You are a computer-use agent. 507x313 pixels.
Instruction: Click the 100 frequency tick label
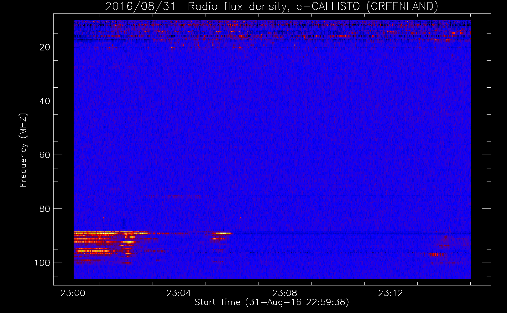(42, 263)
